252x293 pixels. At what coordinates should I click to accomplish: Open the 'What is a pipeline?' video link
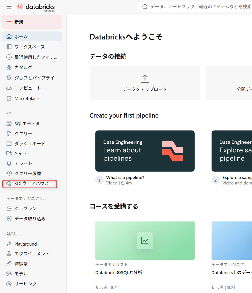click(x=125, y=178)
